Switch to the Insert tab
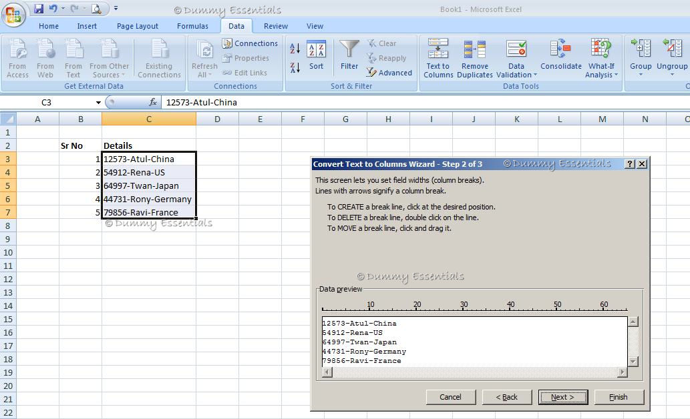 click(87, 26)
